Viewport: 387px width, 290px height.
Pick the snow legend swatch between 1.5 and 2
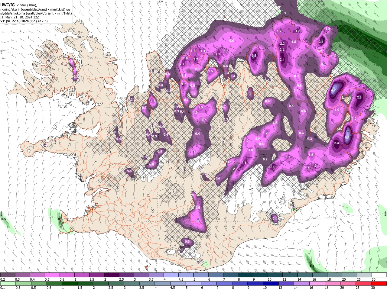97,275
